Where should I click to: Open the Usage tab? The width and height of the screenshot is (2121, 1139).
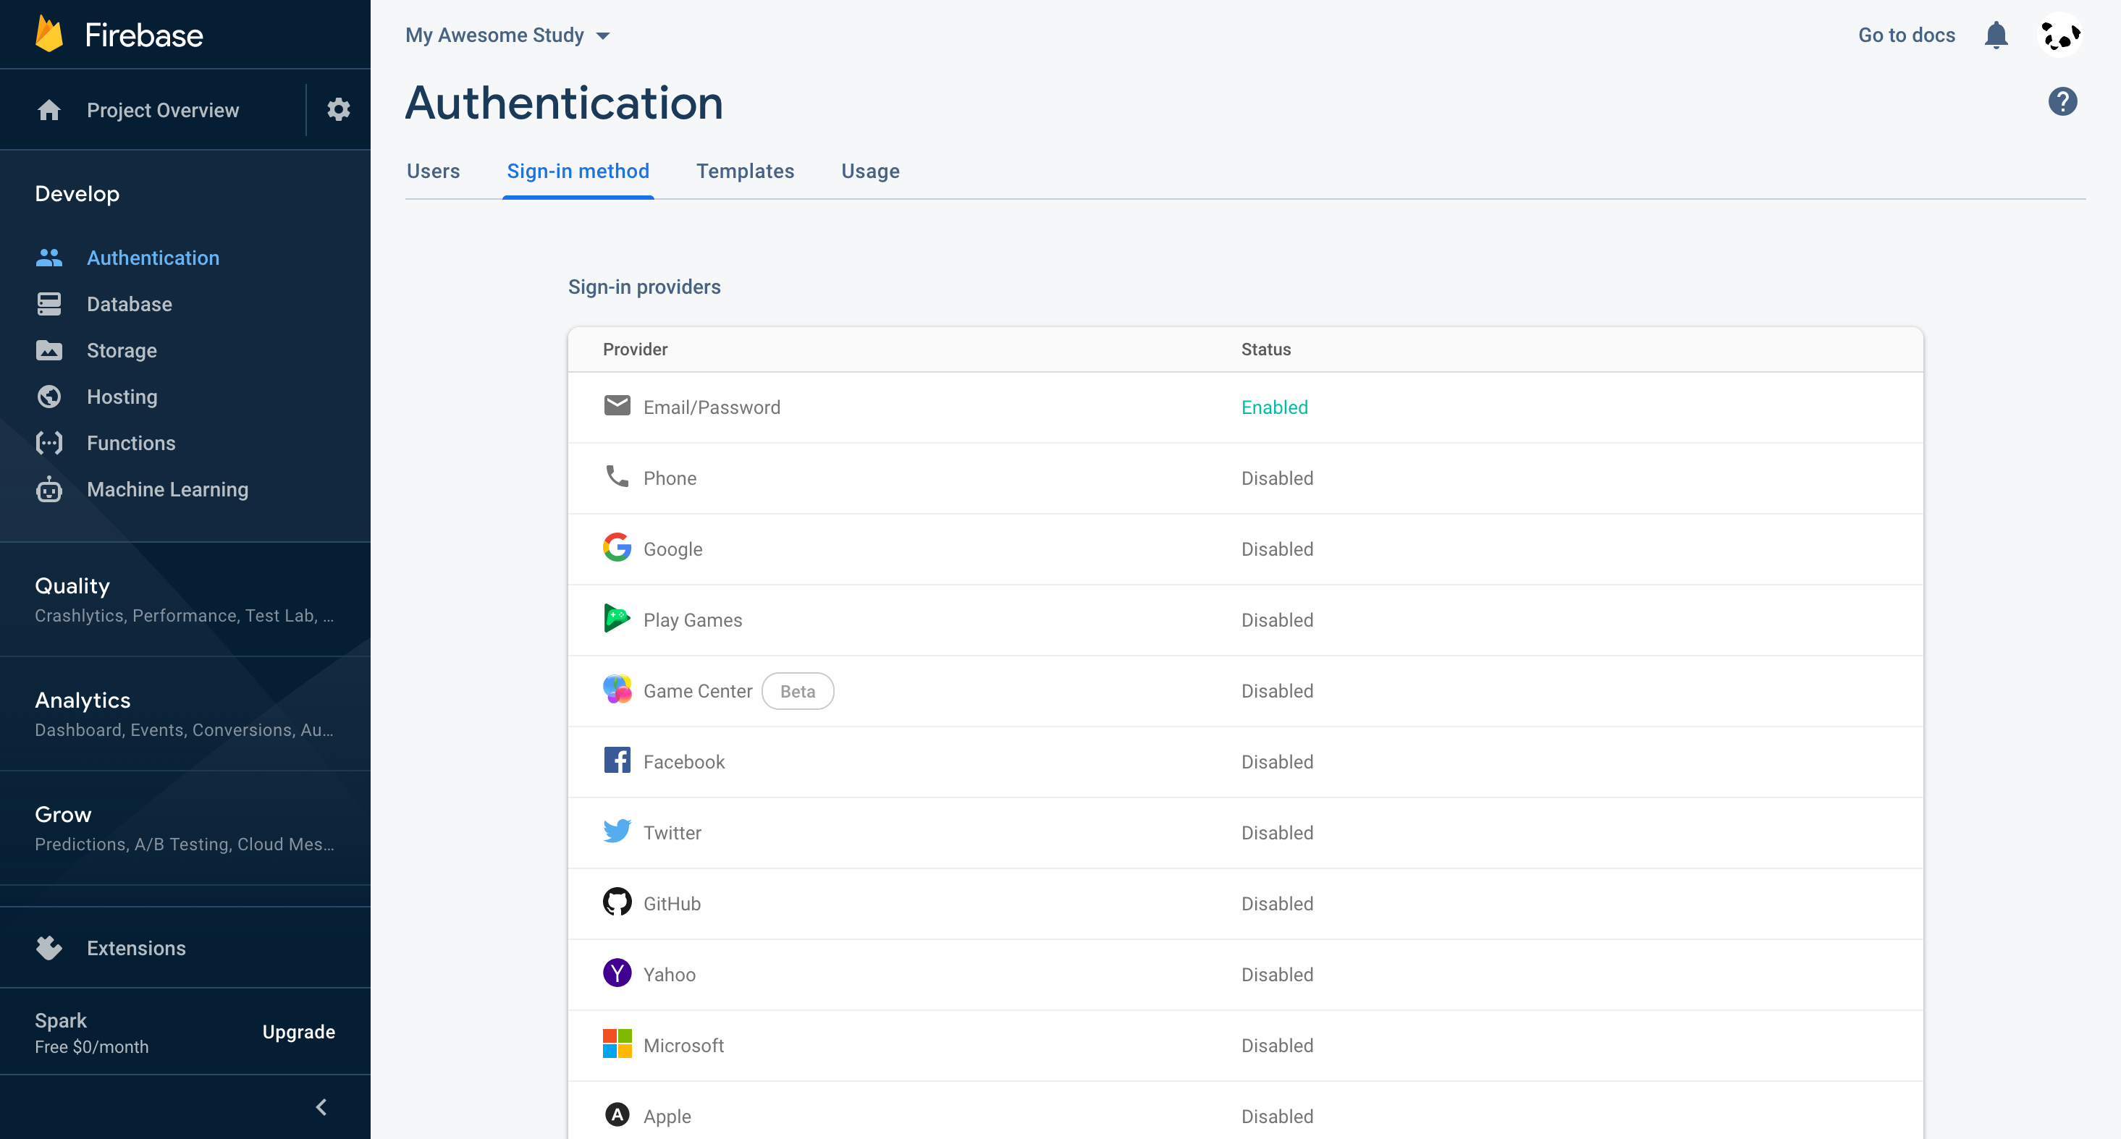[870, 172]
